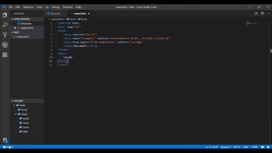Collapse the Outline section

[27, 101]
